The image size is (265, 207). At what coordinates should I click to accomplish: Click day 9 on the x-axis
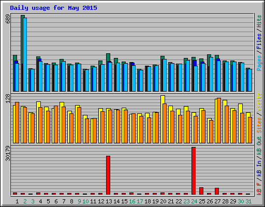[79, 201]
